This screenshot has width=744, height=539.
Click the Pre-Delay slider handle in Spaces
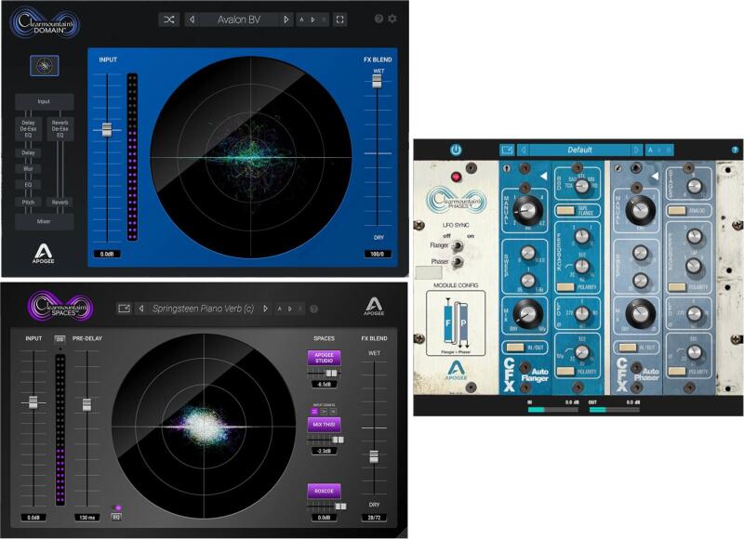[x=86, y=404]
